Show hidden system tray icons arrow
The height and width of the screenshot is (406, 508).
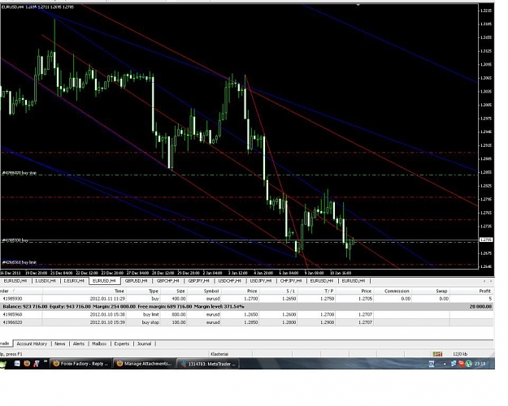pos(445,364)
